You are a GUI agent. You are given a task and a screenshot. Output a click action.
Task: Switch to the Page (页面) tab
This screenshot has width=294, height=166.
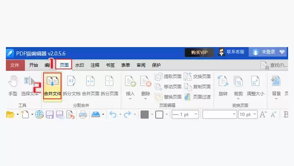tap(64, 65)
